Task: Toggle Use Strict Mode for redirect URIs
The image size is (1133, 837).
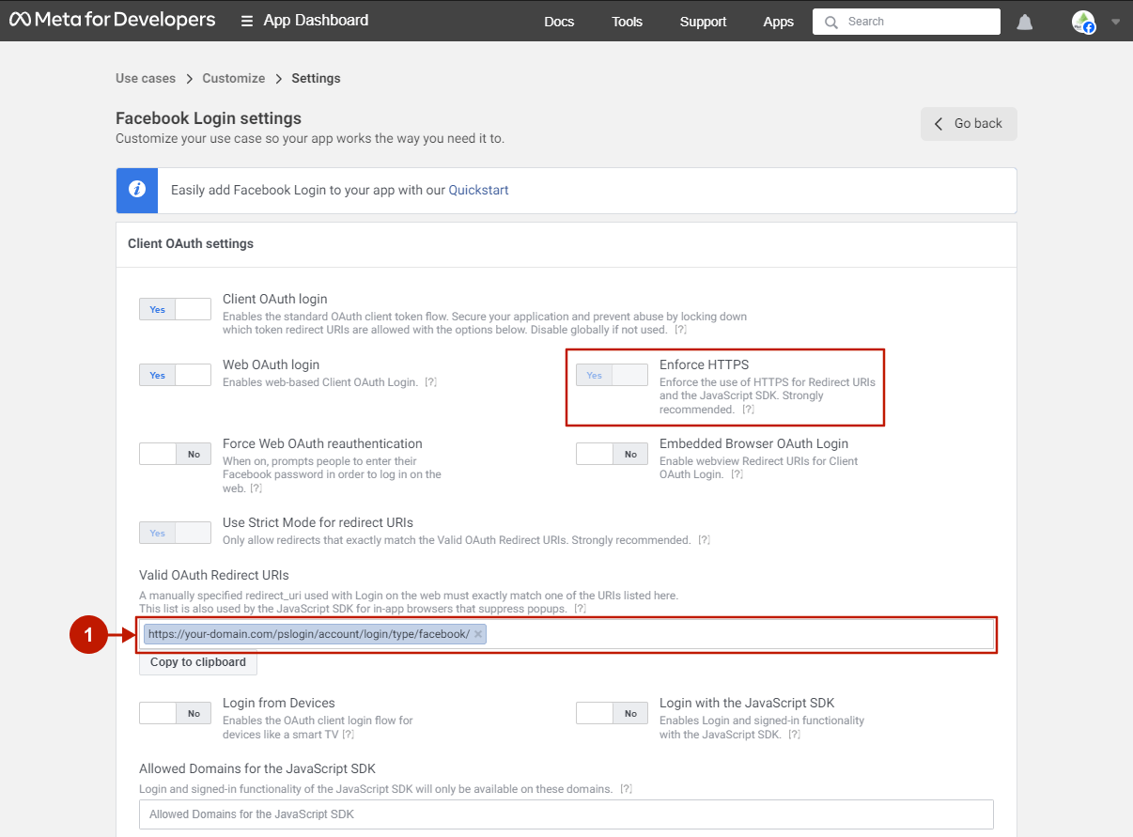Action: pyautogui.click(x=175, y=533)
